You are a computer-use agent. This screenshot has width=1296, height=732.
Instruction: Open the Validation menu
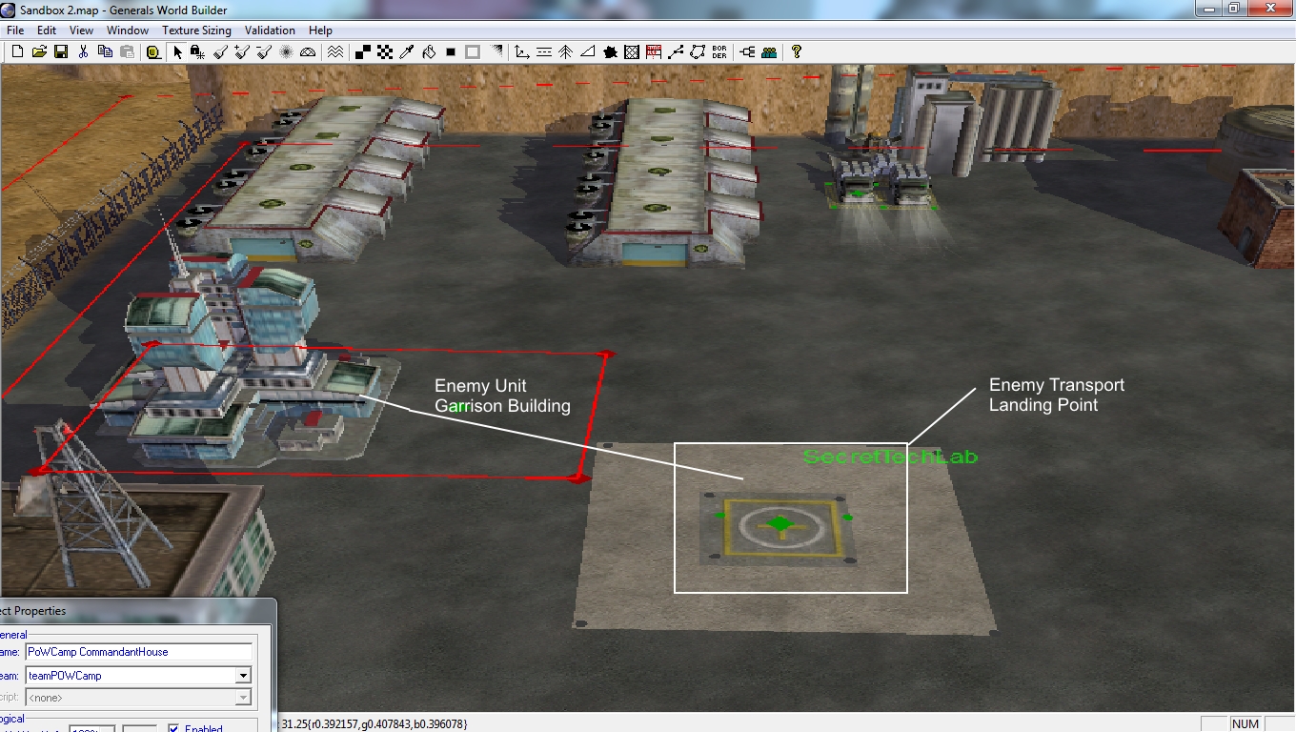tap(270, 30)
